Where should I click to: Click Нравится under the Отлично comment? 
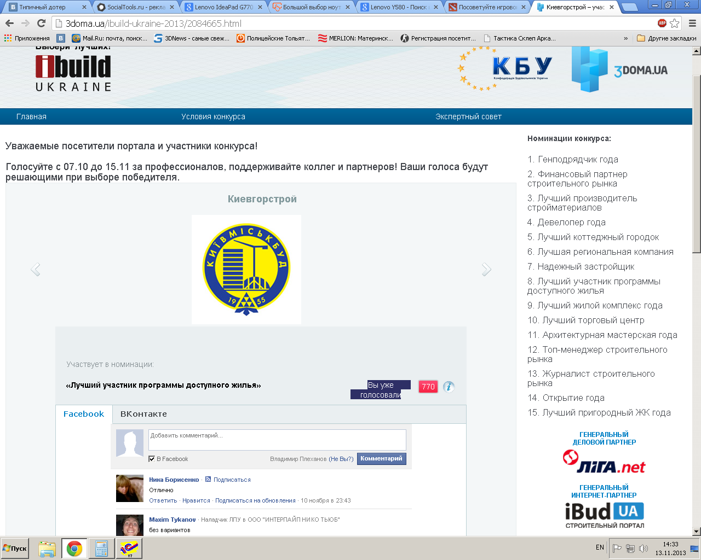click(196, 500)
